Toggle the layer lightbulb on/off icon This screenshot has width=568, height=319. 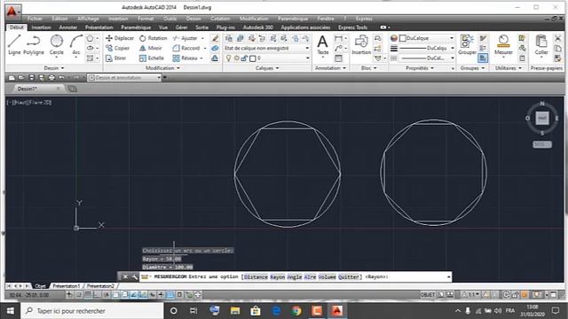point(228,58)
